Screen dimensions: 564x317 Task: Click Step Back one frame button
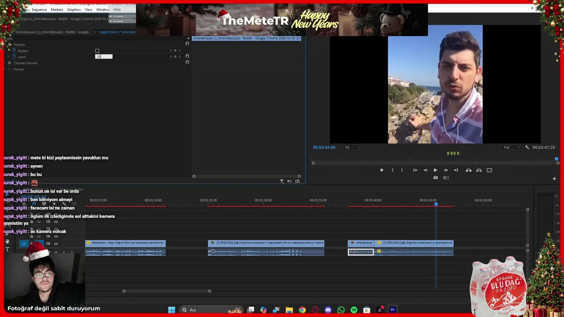coord(425,170)
